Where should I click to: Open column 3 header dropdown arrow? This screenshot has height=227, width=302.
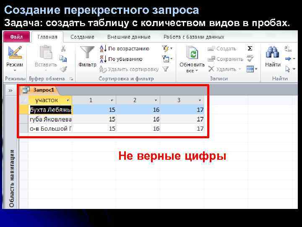click(x=200, y=100)
